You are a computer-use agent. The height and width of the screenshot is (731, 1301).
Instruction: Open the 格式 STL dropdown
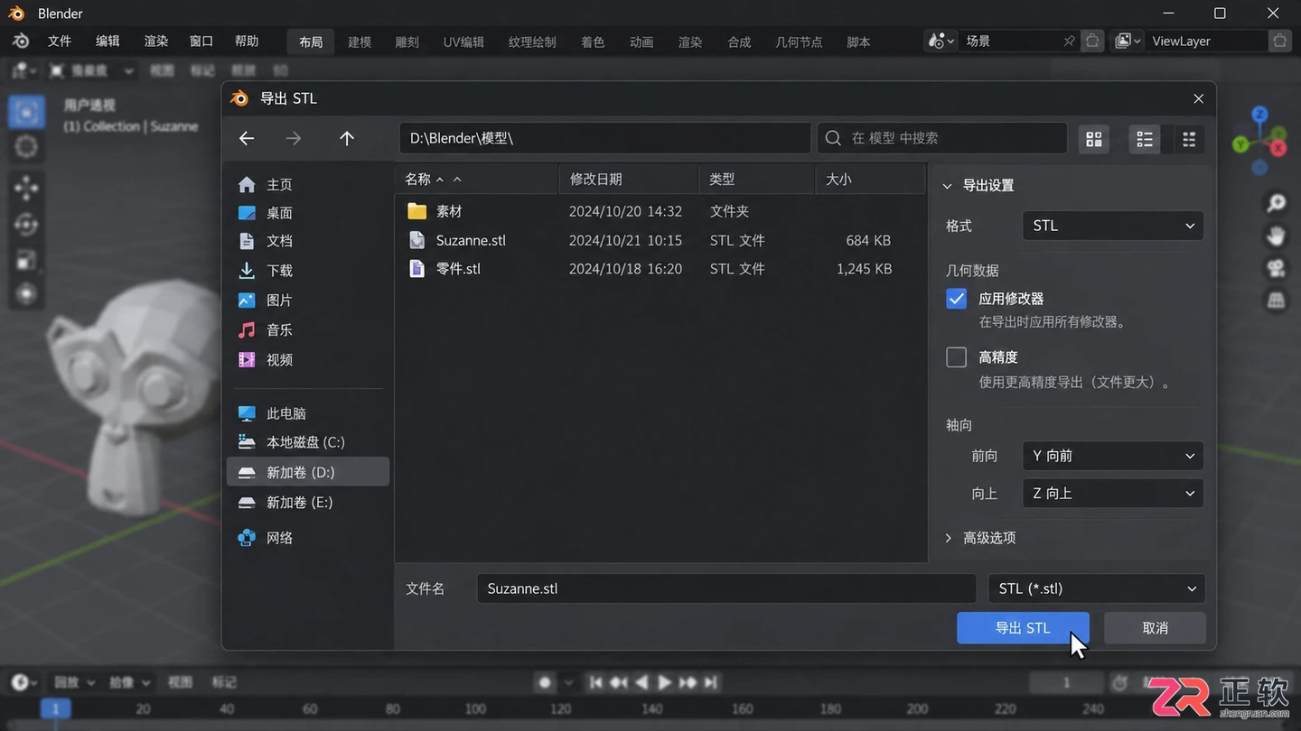[1112, 226]
